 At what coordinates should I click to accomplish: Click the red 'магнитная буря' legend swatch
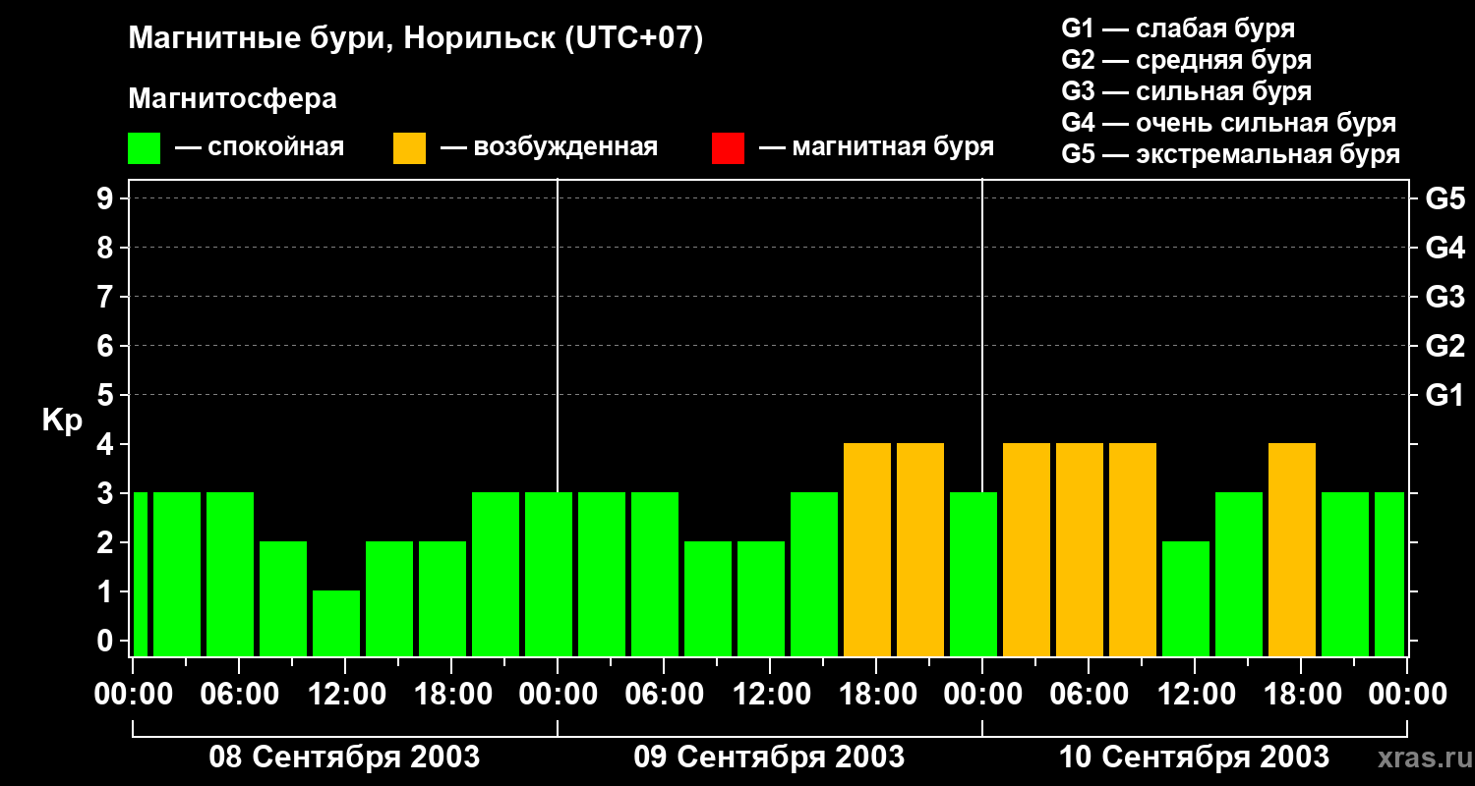pyautogui.click(x=728, y=148)
